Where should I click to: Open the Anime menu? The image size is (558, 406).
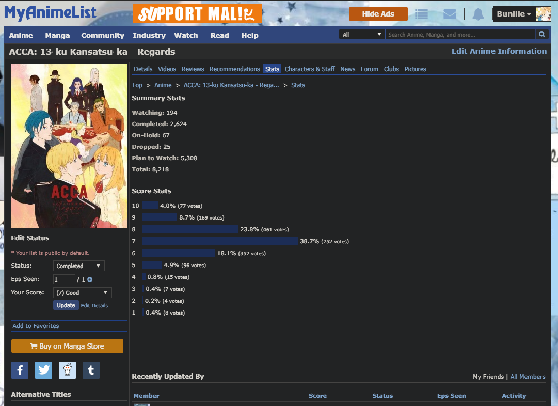(x=21, y=35)
